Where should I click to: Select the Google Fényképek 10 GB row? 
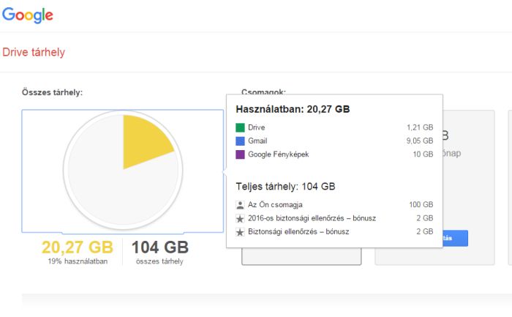point(334,154)
